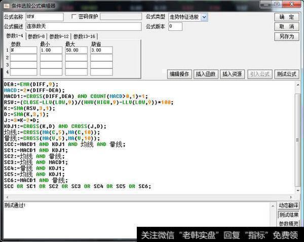The image size is (304, 242).
Task: Focus the 公式名称 field containing UPN
Action: [45, 17]
